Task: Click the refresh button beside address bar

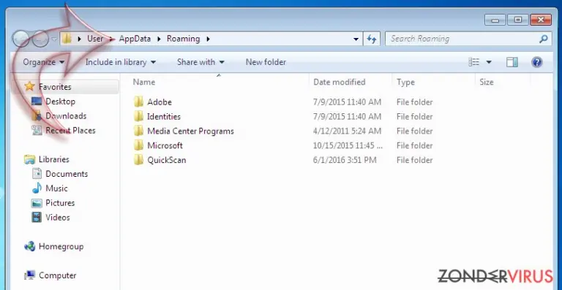Action: click(372, 39)
